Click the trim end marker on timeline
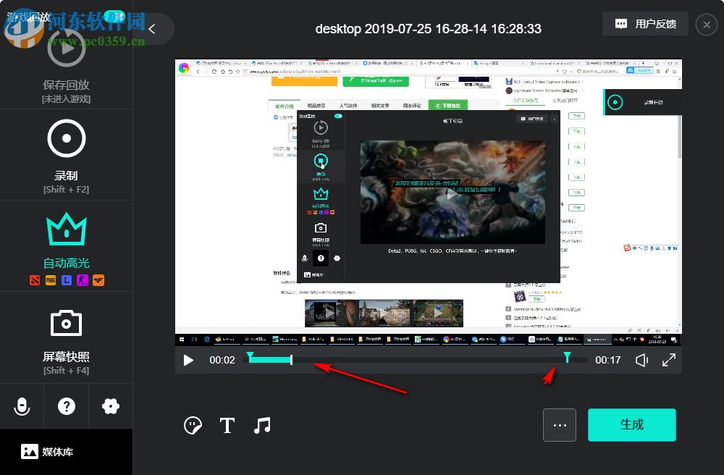Viewport: 724px width, 475px height. pos(567,357)
